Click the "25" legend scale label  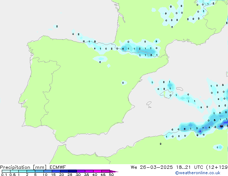[70, 175]
